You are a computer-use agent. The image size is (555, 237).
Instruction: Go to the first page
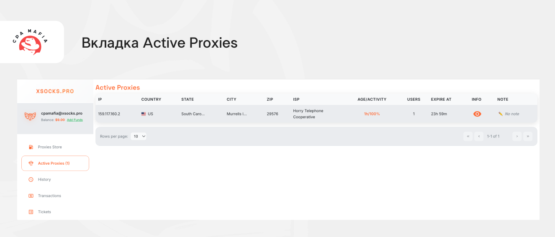pyautogui.click(x=468, y=136)
